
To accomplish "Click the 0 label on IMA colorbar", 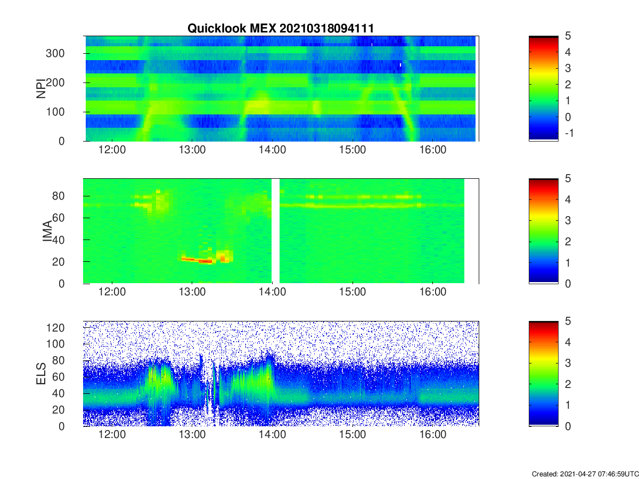I will coord(568,284).
